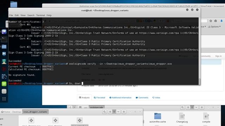Screen dimensions: 225x126
Task: Go forward in the osslsigncode file window
Action: coord(74,107)
